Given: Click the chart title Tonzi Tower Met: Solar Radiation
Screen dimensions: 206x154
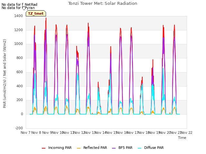Looking at the screenshot, I should [x=103, y=4].
